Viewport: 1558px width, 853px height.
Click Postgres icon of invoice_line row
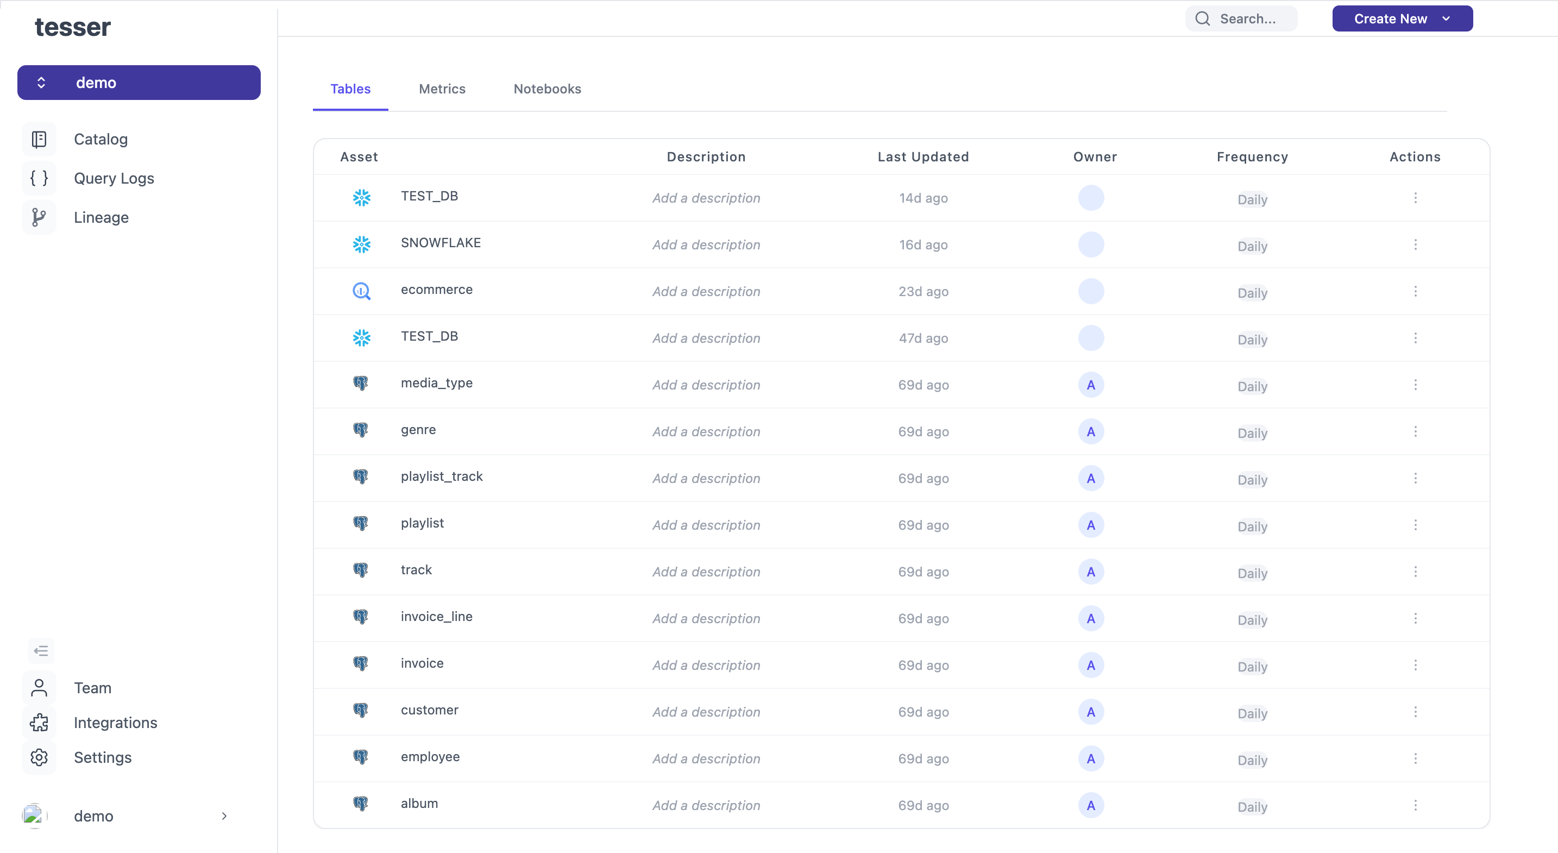(x=361, y=617)
